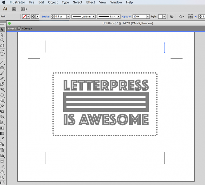
Task: Open the Opacity percentage dropdown
Action: [148, 17]
